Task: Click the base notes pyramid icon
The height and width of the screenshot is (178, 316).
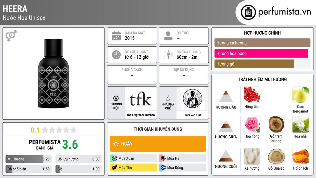Action: point(226,156)
